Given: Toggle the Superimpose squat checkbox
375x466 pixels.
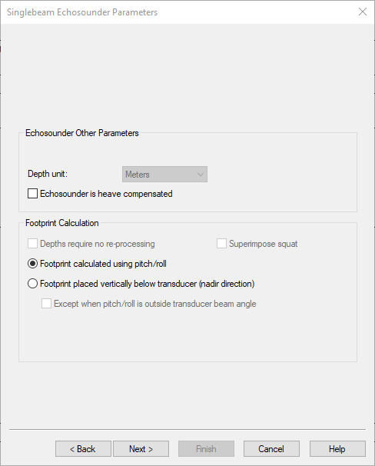Looking at the screenshot, I should pos(221,244).
